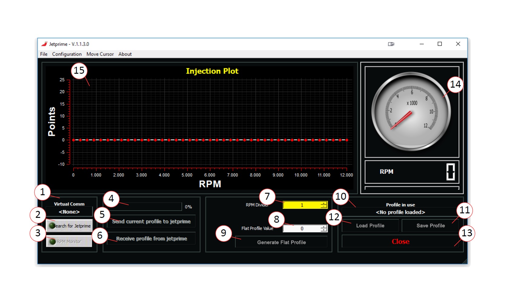Increase the RPM Divider value with up arrow
The height and width of the screenshot is (307, 510).
click(x=324, y=203)
